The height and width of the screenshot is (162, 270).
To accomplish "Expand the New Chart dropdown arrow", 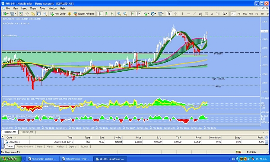I will (x=8, y=14).
